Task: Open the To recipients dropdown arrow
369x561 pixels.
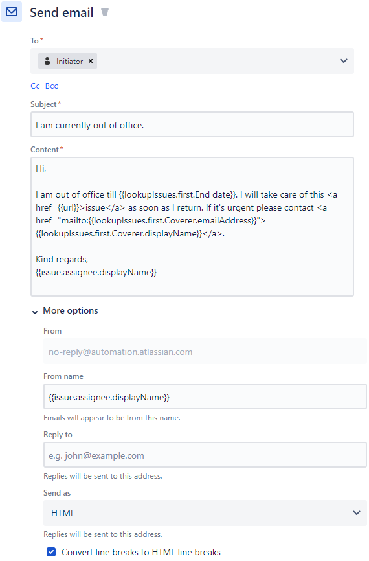Action: click(x=344, y=61)
